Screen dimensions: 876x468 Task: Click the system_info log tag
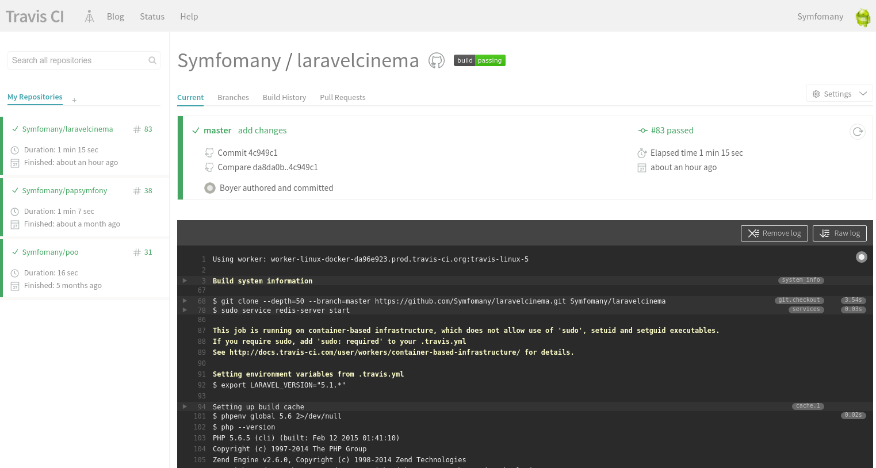801,280
